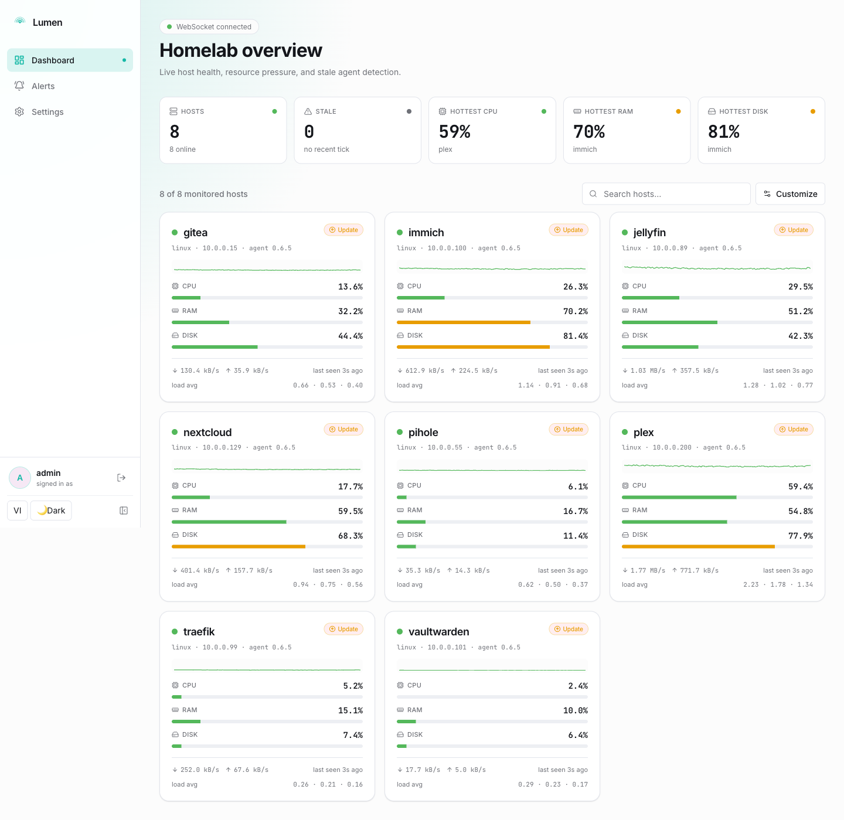Click Update badge on gitea card
844x820 pixels.
[343, 230]
